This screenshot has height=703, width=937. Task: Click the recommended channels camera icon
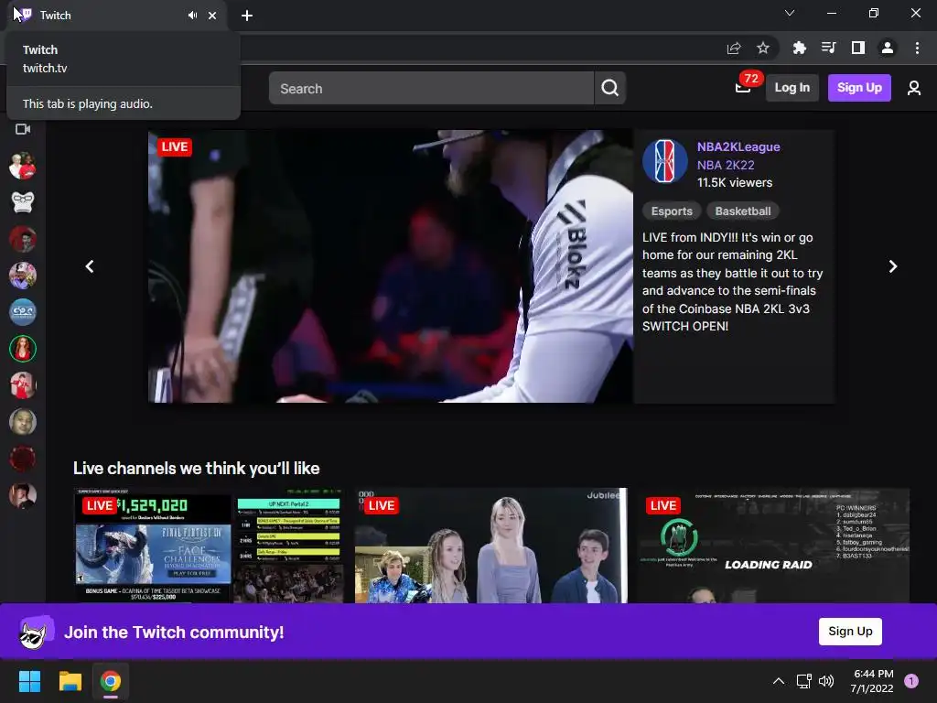pos(23,129)
